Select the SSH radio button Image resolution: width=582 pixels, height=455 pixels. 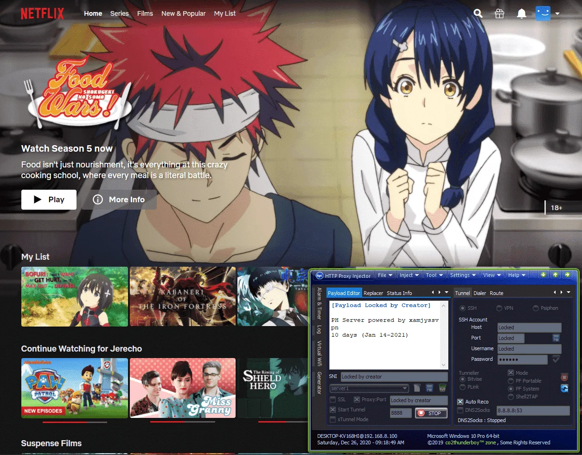(463, 308)
